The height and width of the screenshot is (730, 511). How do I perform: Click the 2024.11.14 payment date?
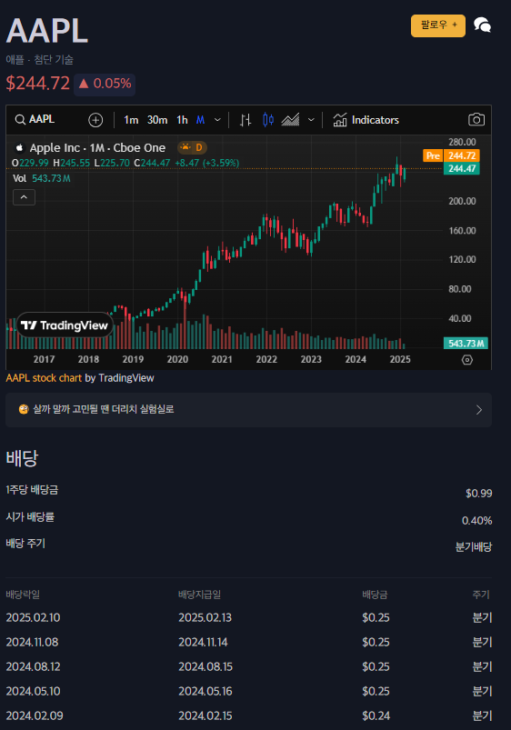203,643
